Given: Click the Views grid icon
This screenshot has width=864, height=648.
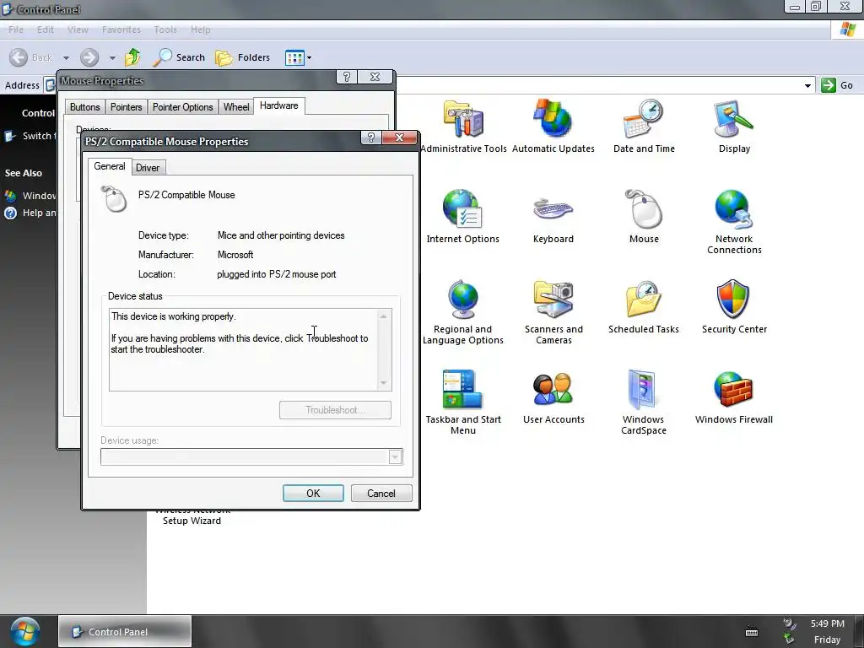Looking at the screenshot, I should click(294, 57).
